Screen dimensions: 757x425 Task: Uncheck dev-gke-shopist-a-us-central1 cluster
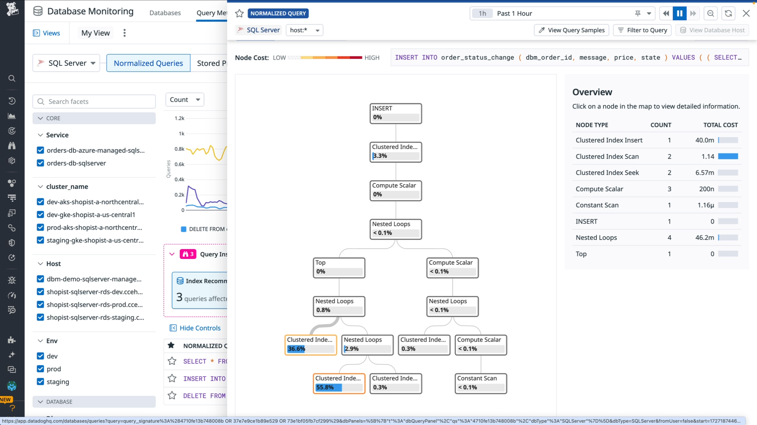[40, 214]
